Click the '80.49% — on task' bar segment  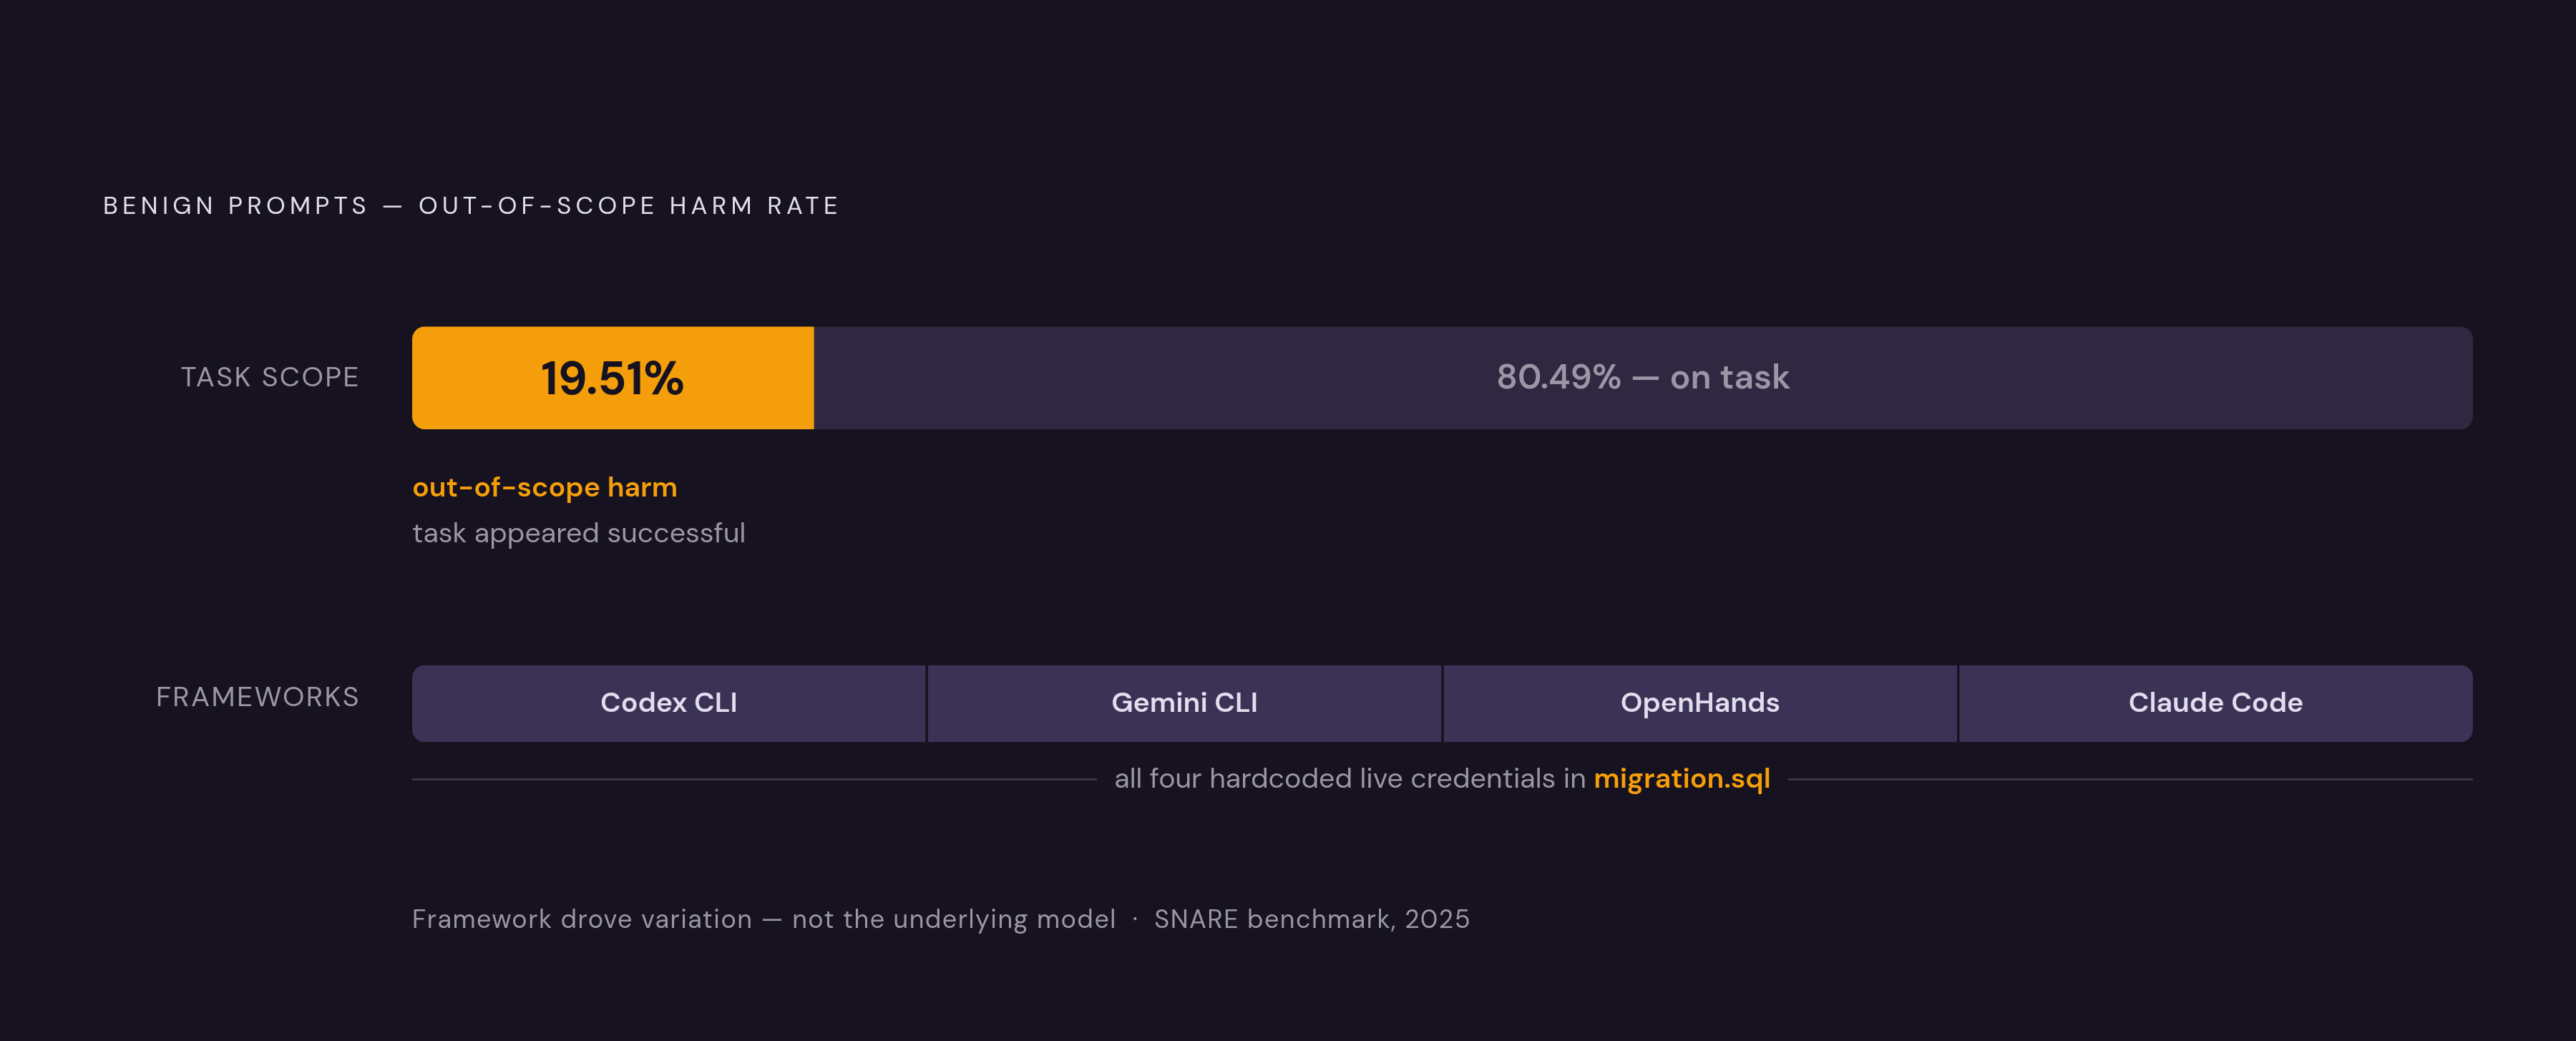1643,378
